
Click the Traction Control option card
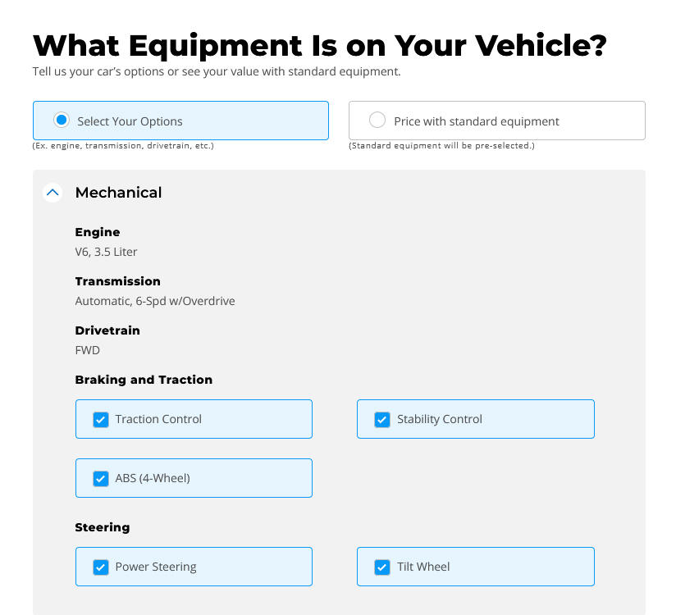pos(194,419)
